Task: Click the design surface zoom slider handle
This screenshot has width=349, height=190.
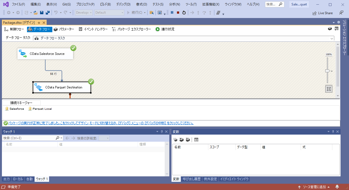Action: click(327, 71)
